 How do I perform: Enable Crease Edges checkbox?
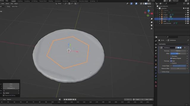click(x=171, y=66)
